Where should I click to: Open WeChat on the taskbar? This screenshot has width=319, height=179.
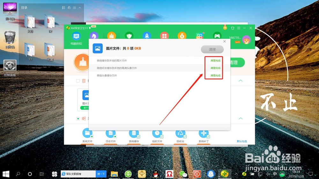pos(183,174)
